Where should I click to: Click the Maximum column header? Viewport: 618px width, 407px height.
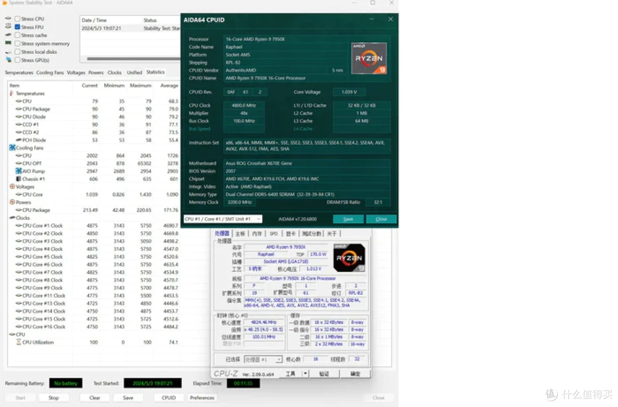pos(140,86)
